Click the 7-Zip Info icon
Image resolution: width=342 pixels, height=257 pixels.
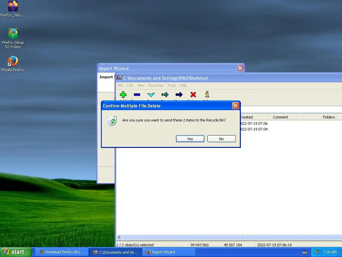click(207, 94)
